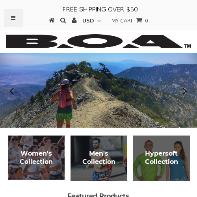Click the BOA logo
Image resolution: width=197 pixels, height=197 pixels.
coord(98,41)
